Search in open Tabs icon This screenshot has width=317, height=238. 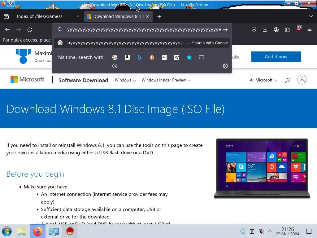pos(201,57)
